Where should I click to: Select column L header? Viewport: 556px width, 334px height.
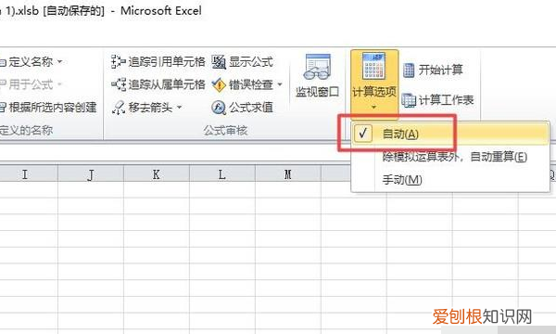(222, 174)
